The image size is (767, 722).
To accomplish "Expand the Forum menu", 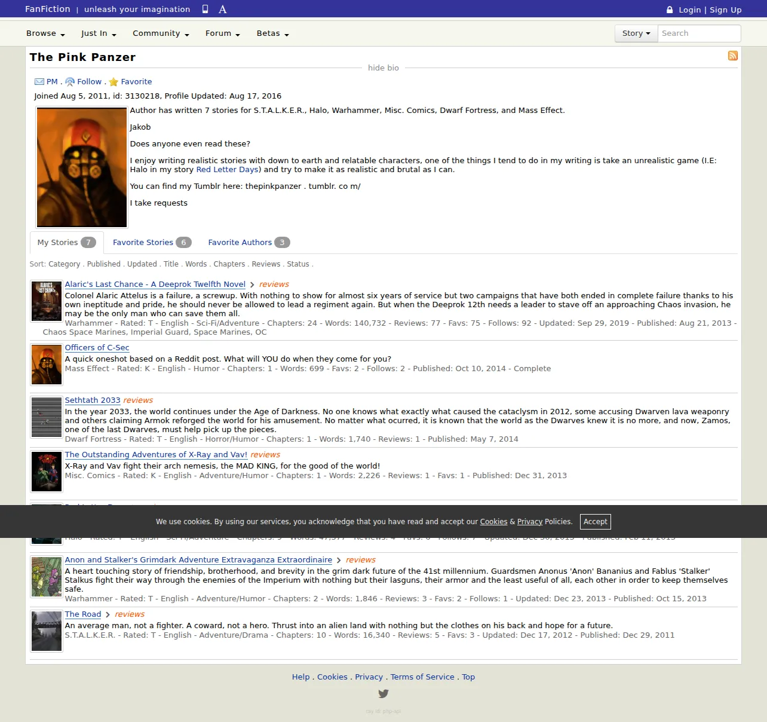I will coord(223,33).
